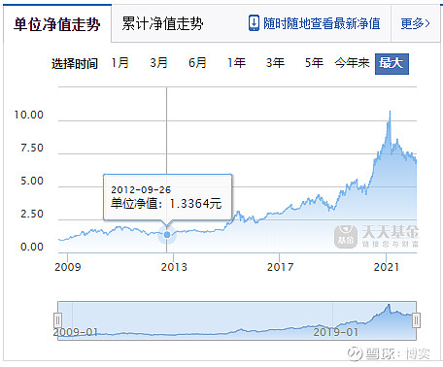
Task: Click the 0.00 y-axis label
Action: (x=32, y=247)
